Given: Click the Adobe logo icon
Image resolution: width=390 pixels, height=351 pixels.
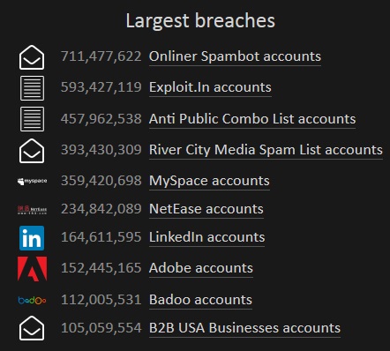Looking at the screenshot, I should pyautogui.click(x=32, y=269).
